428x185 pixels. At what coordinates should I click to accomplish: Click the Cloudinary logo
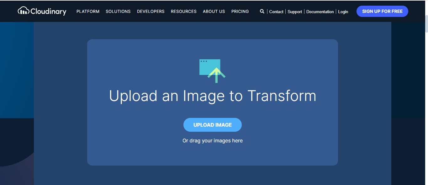42,11
